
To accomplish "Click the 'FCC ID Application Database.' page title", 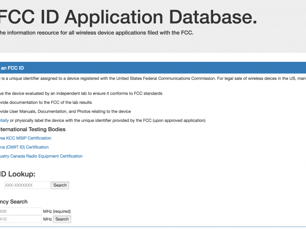I will [128, 16].
